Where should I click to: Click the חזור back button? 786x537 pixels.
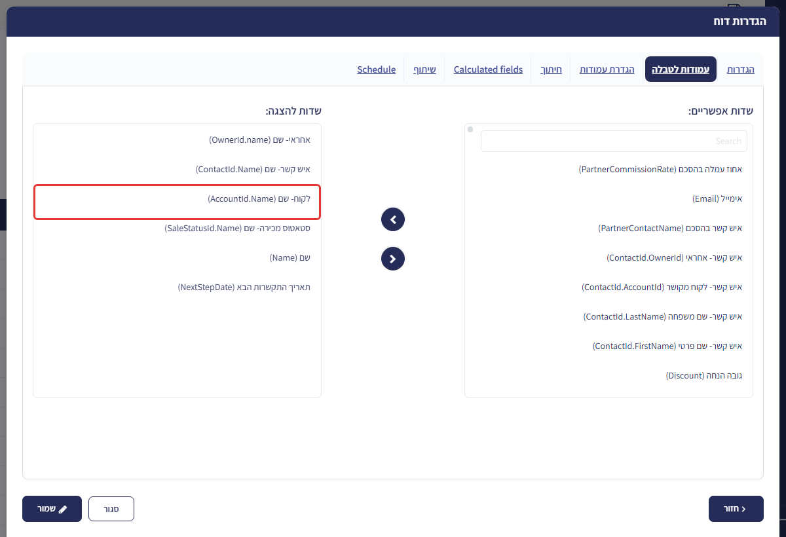[x=736, y=509]
